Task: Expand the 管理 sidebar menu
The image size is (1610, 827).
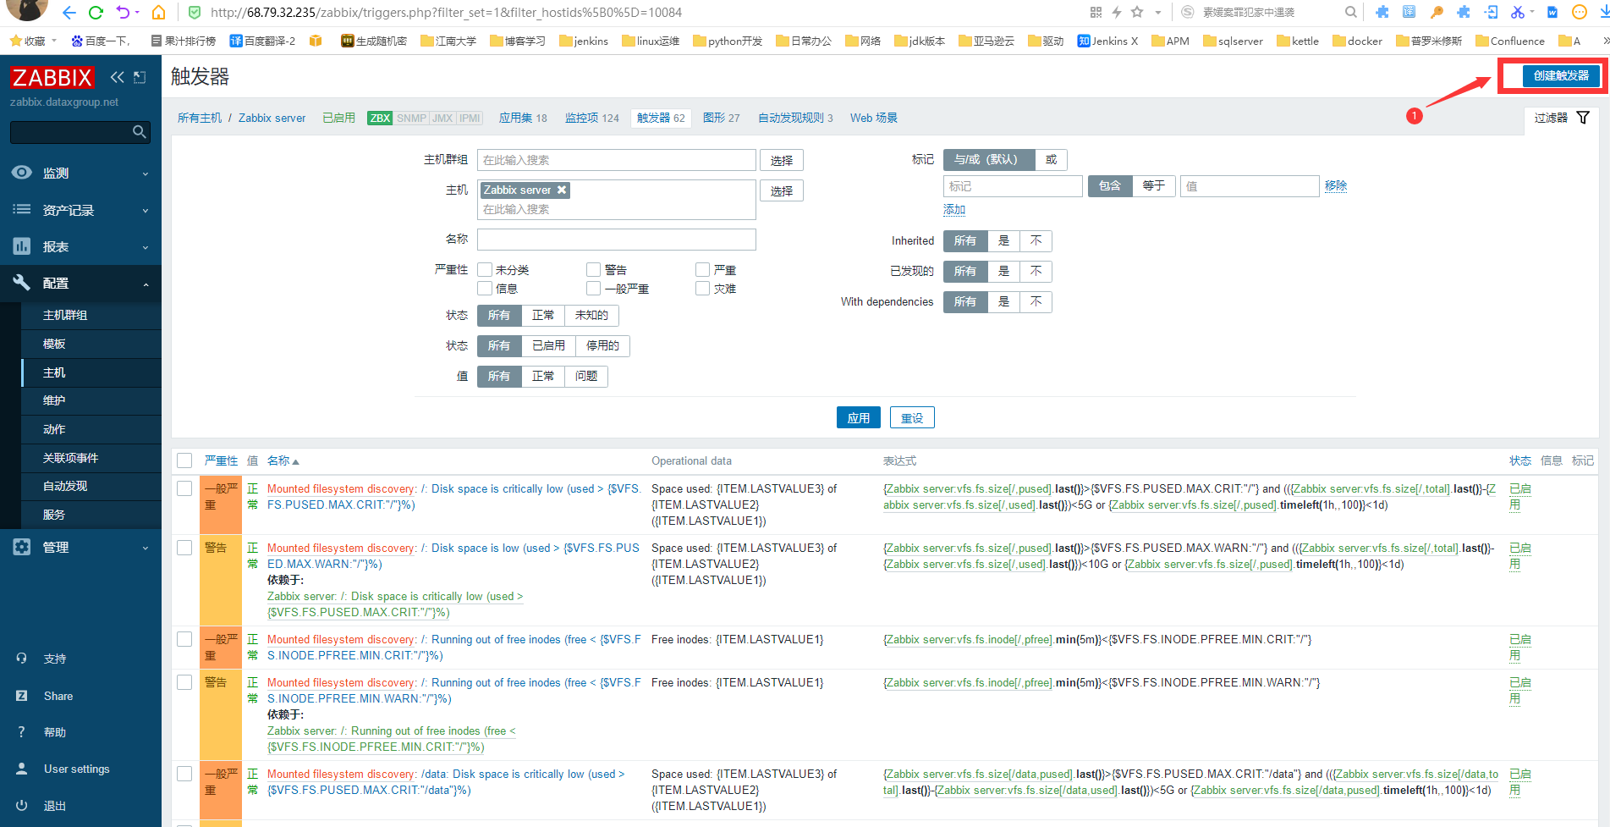Action: click(80, 547)
